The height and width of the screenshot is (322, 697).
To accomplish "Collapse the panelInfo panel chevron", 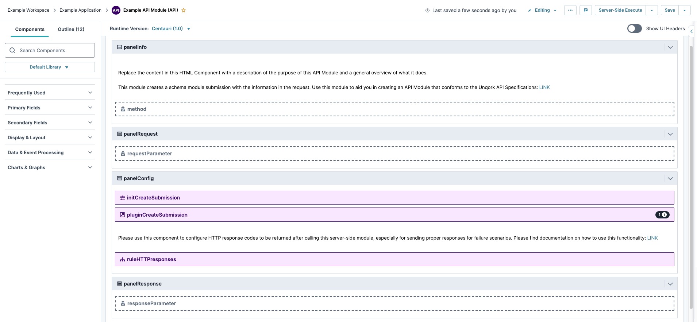I will [670, 47].
